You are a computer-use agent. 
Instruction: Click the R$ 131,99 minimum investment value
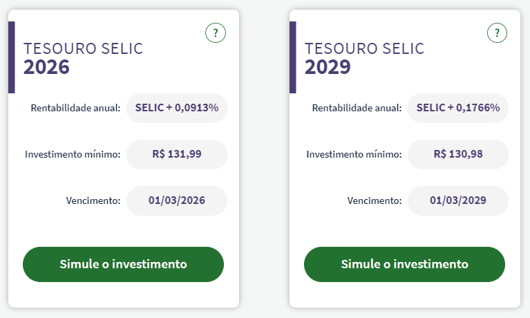coord(177,154)
